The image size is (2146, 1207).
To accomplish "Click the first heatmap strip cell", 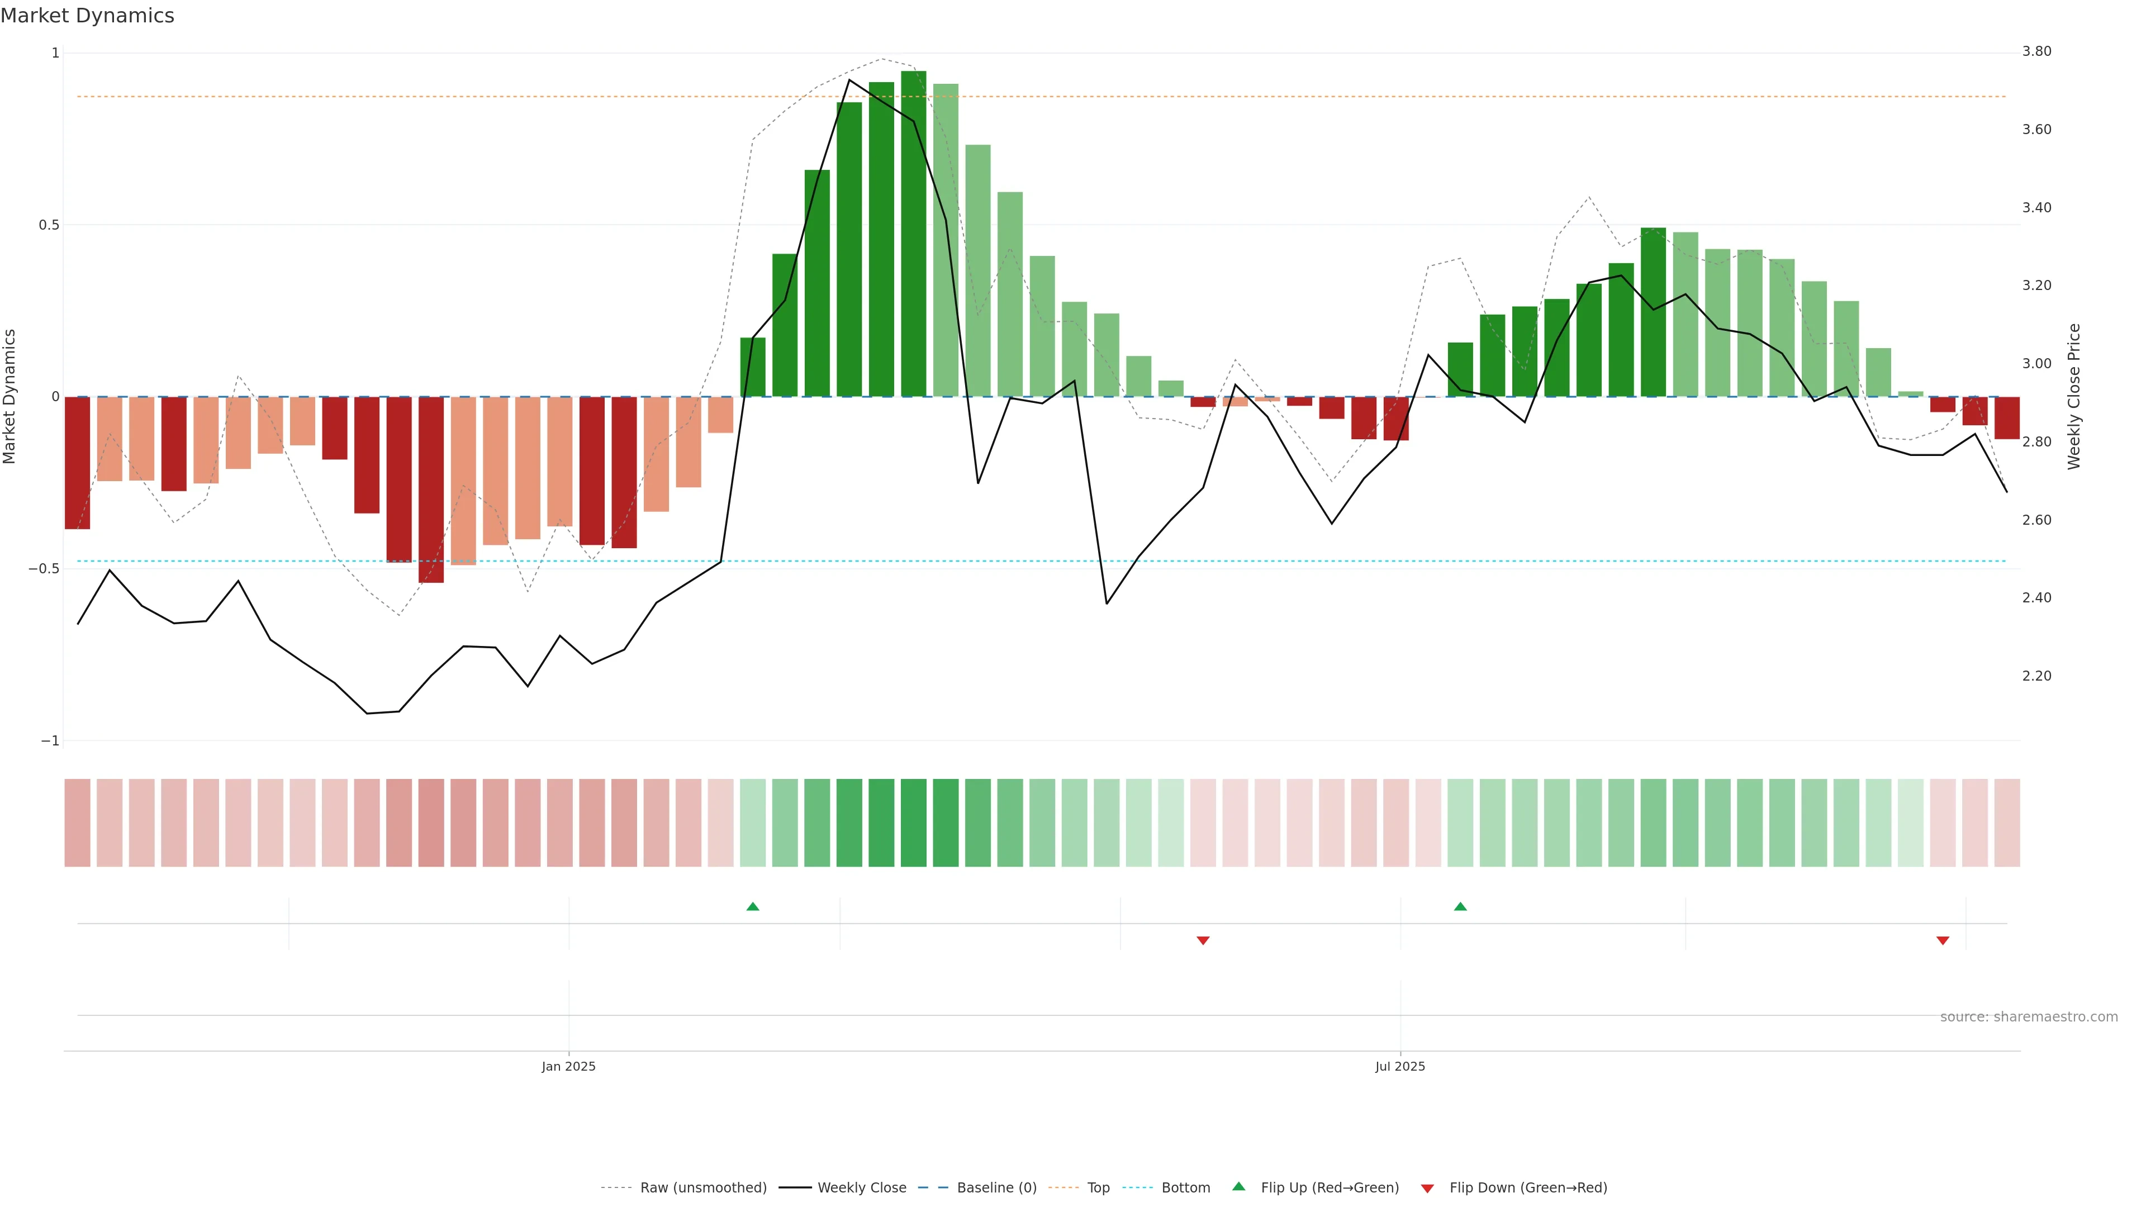I will pyautogui.click(x=78, y=823).
